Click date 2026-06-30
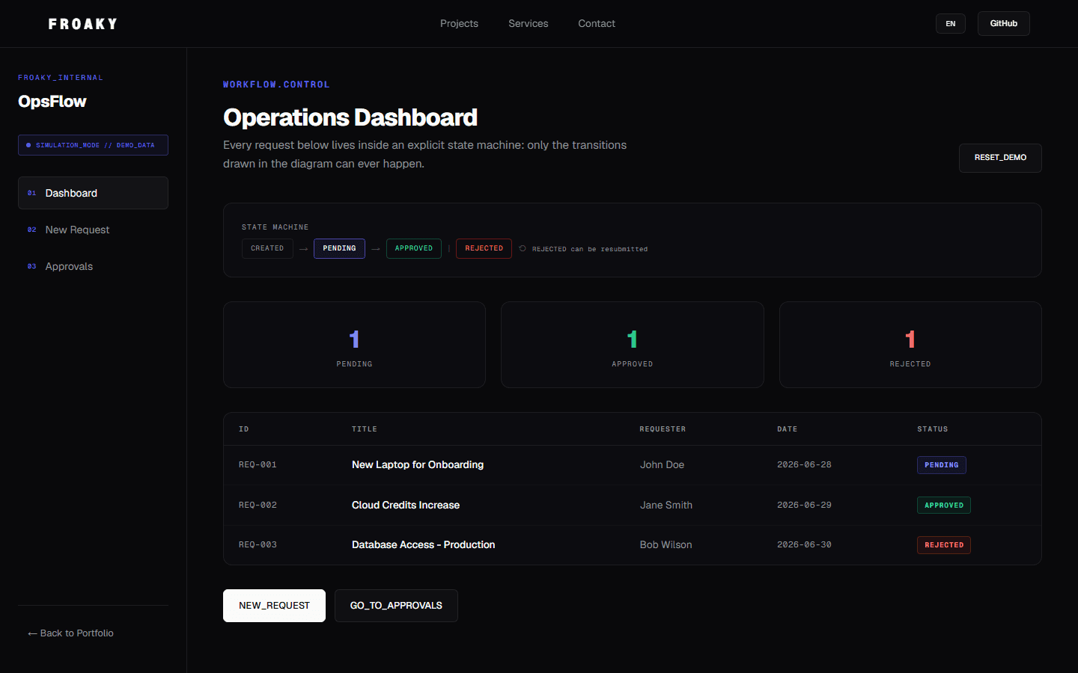 (x=804, y=545)
